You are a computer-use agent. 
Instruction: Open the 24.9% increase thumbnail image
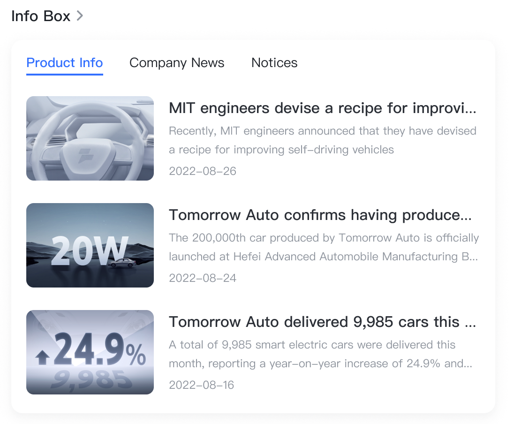pos(90,352)
